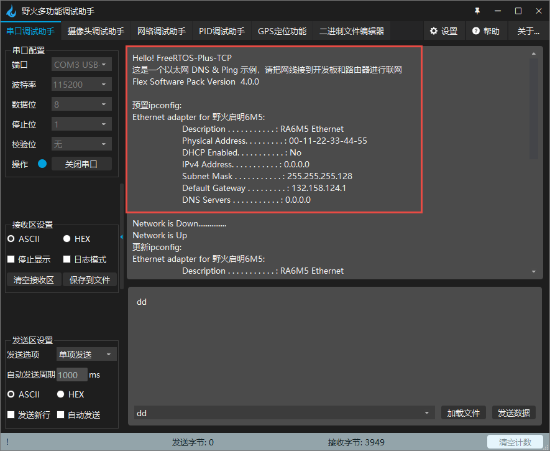This screenshot has height=451, width=550.
Task: Click the blue serial status indicator
Action: click(x=42, y=164)
